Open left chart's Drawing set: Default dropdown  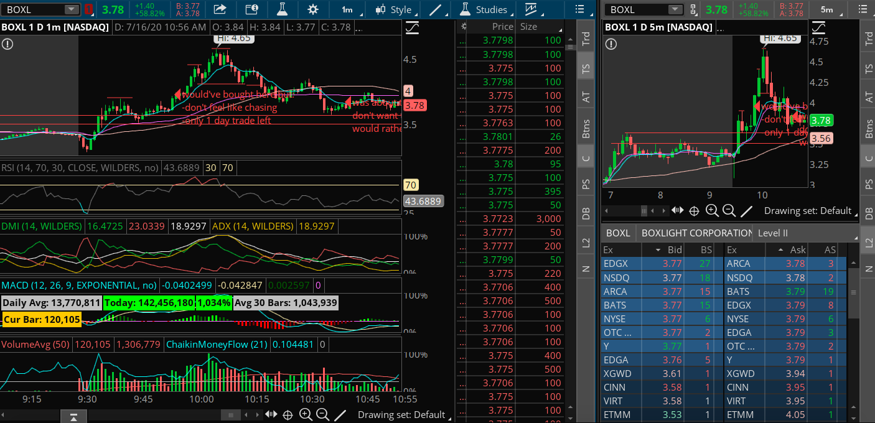click(x=406, y=414)
